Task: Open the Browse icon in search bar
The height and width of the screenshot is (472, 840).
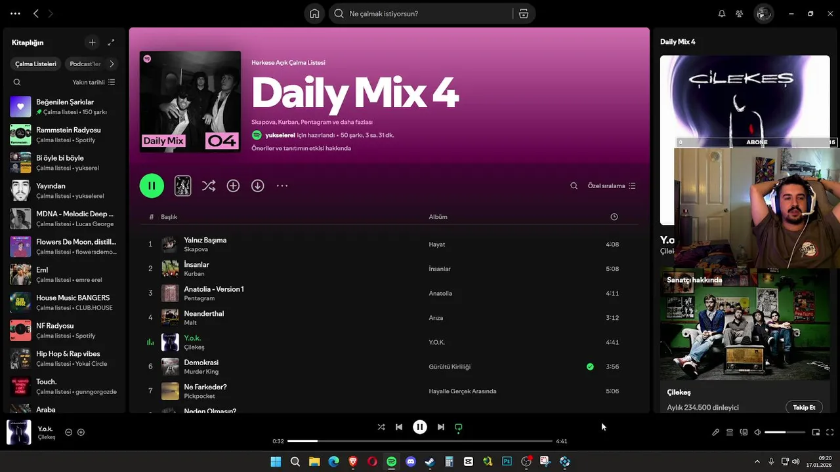Action: point(523,14)
